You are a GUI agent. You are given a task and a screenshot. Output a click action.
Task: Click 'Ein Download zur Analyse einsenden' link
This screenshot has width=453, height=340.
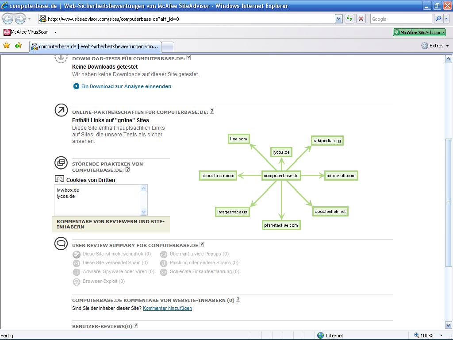pos(126,86)
